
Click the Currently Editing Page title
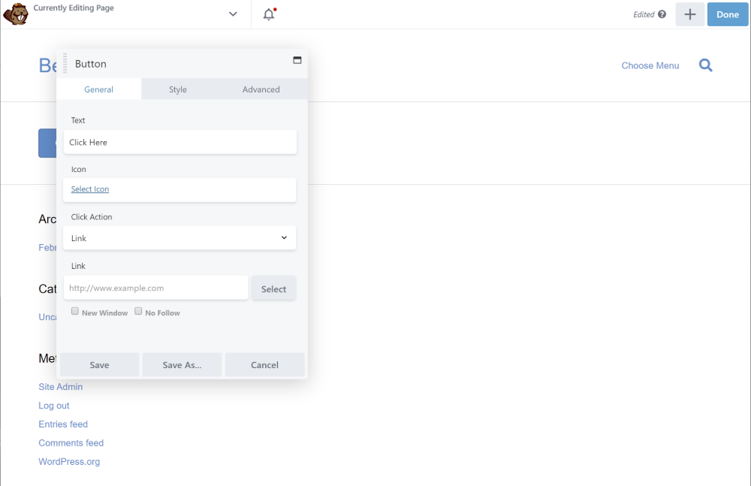[x=74, y=8]
